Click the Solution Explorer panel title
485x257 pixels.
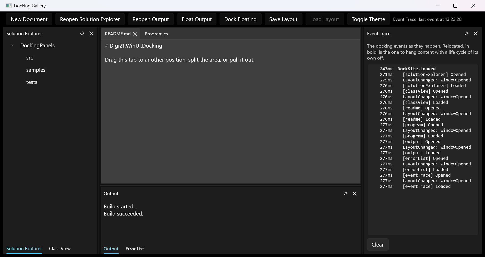pos(24,34)
